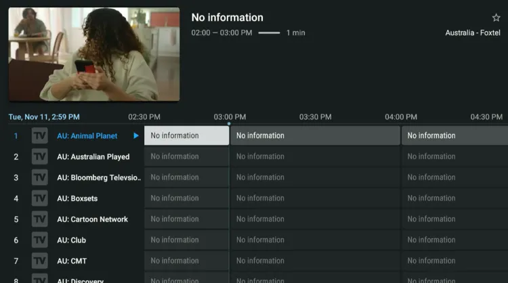This screenshot has width=508, height=283.
Task: Select channel AU: Animal Planet
Action: (x=87, y=136)
